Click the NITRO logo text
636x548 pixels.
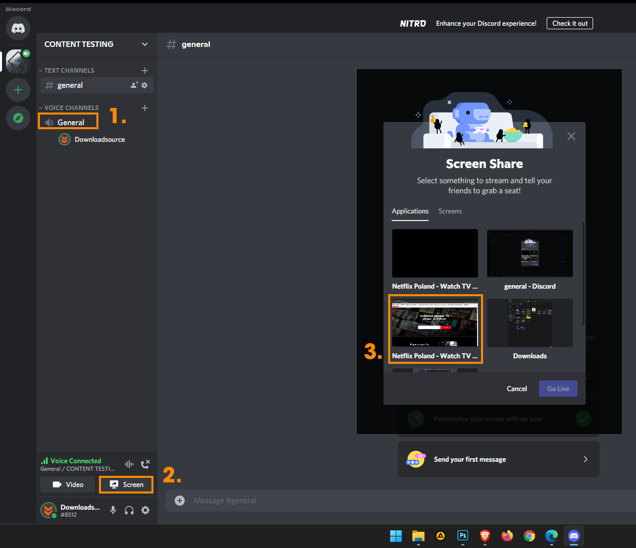click(413, 24)
